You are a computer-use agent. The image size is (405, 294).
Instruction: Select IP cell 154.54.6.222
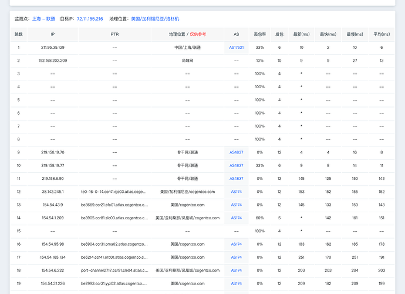(53, 270)
